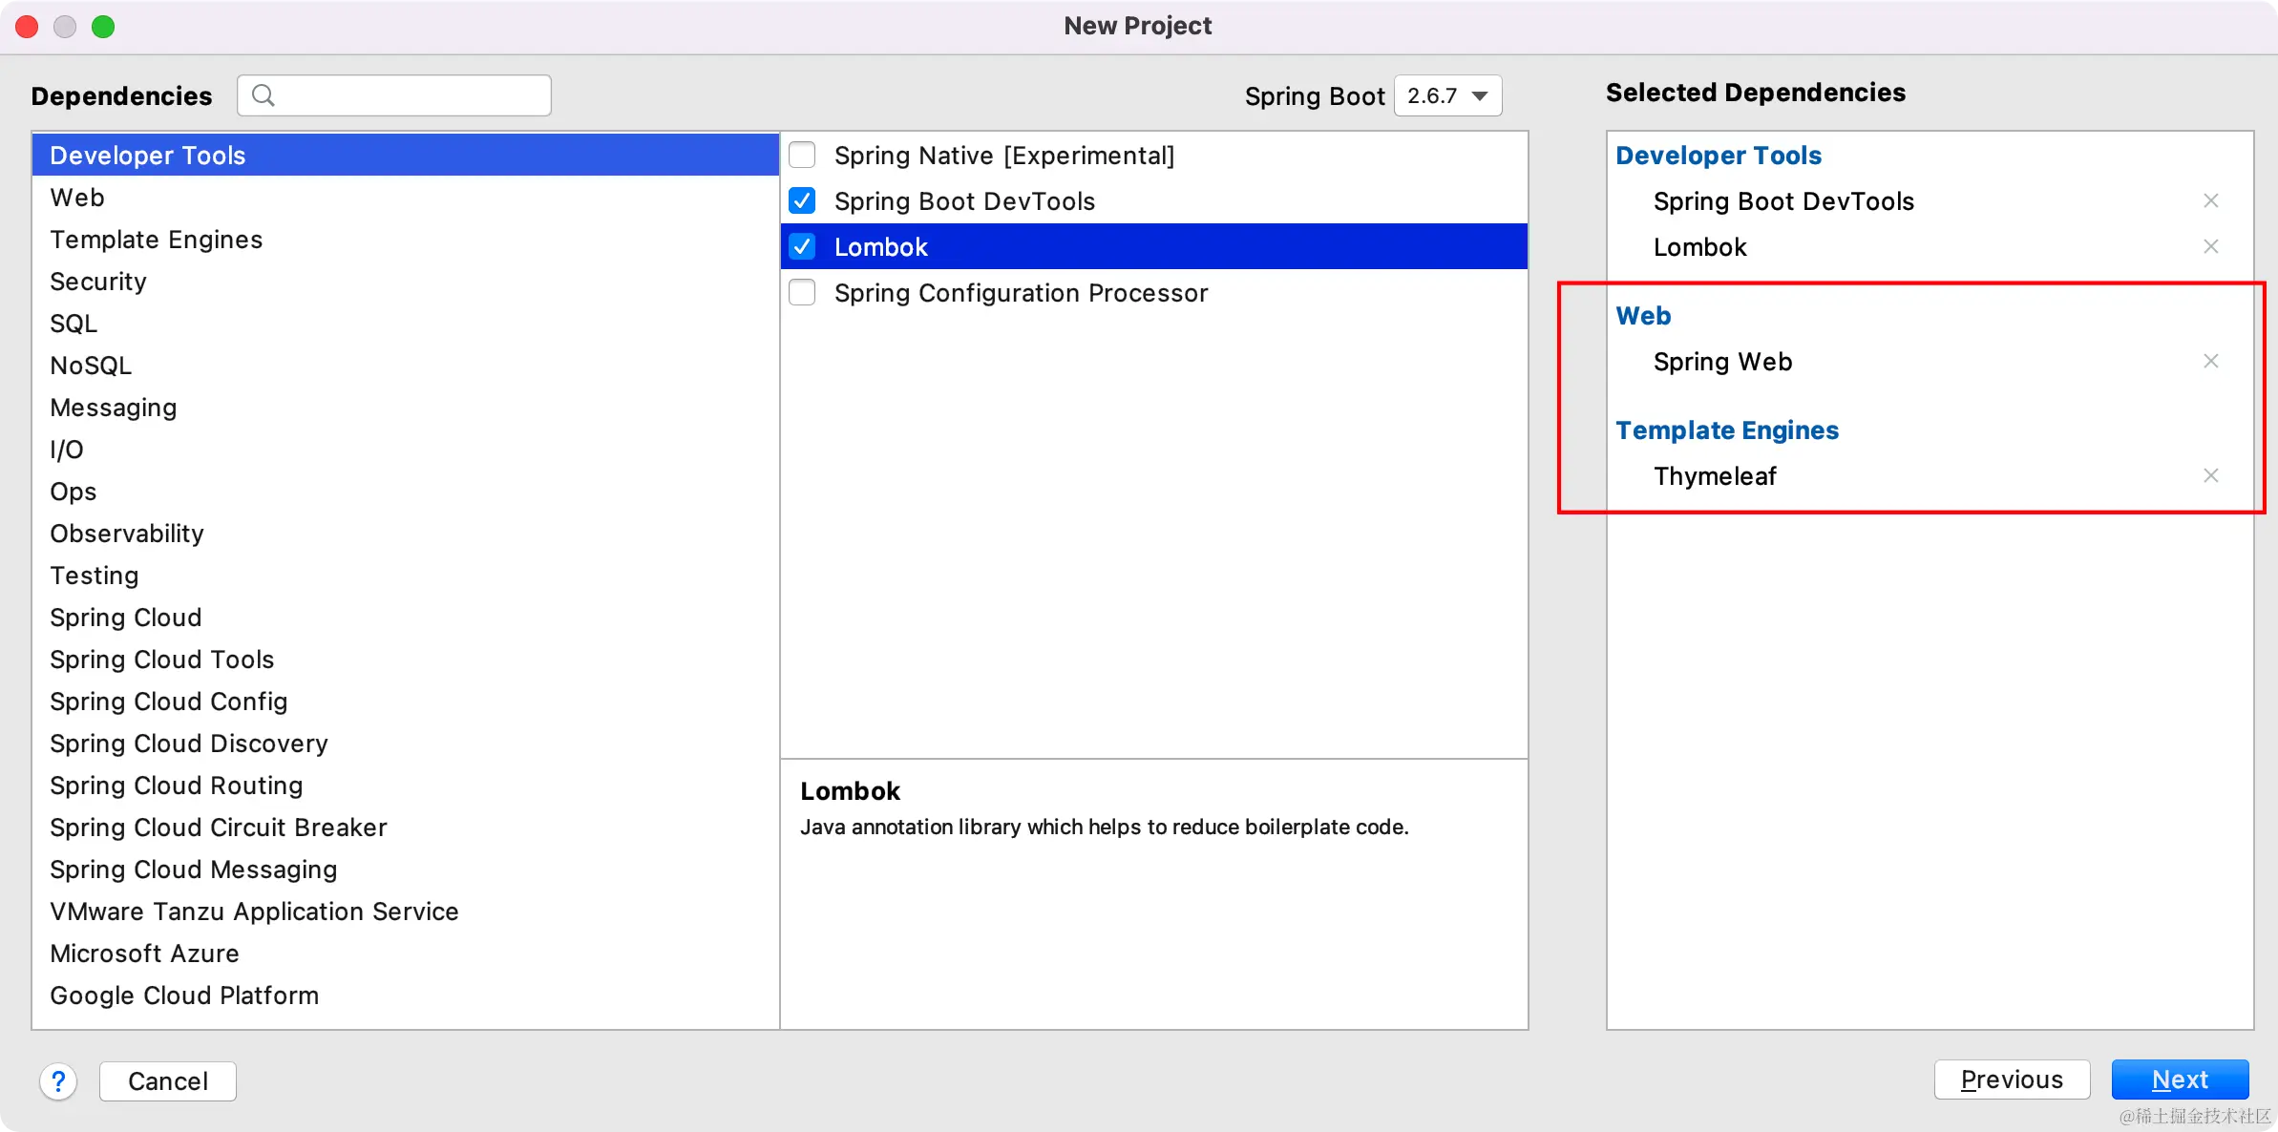Select the Messaging category
This screenshot has height=1132, width=2278.
point(406,408)
